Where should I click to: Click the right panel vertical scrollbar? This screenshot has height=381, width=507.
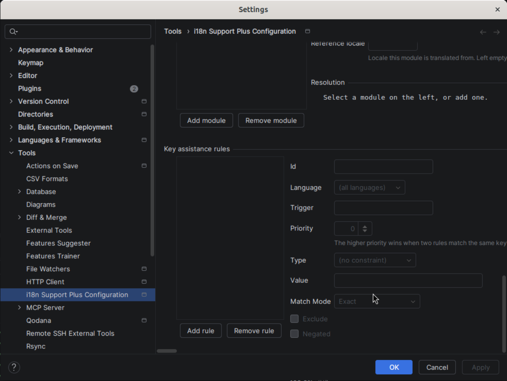click(x=504, y=314)
